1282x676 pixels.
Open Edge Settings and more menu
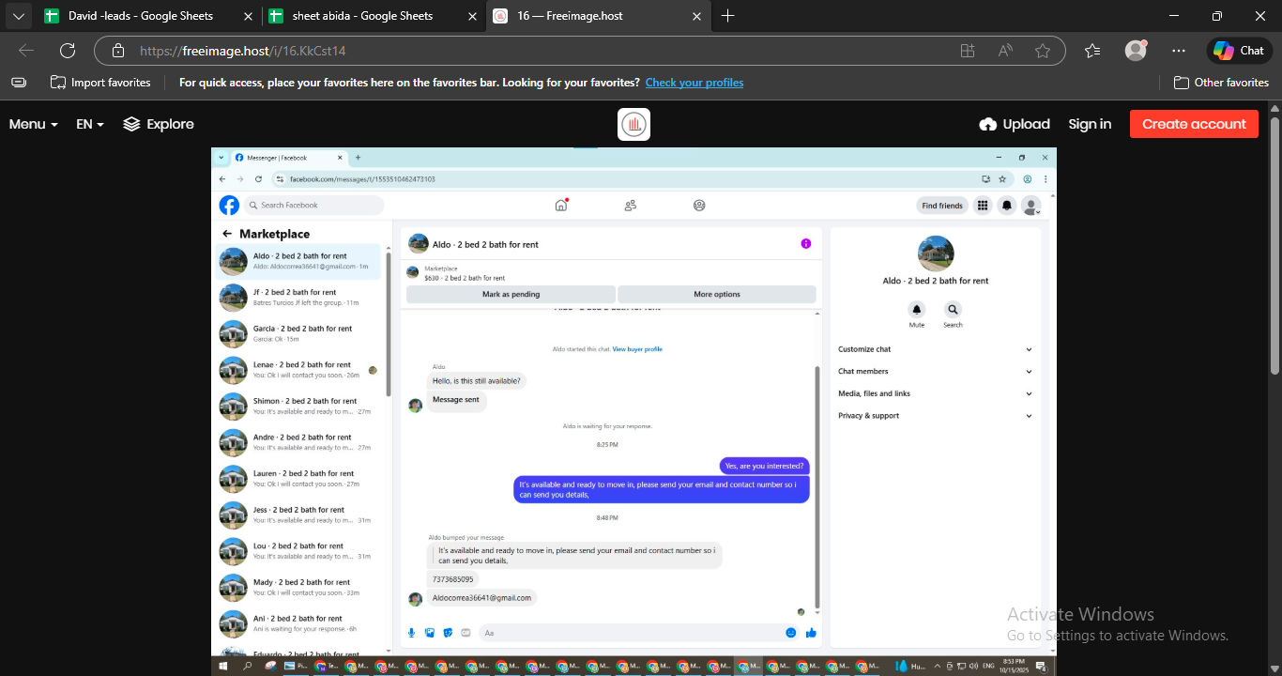(x=1179, y=51)
